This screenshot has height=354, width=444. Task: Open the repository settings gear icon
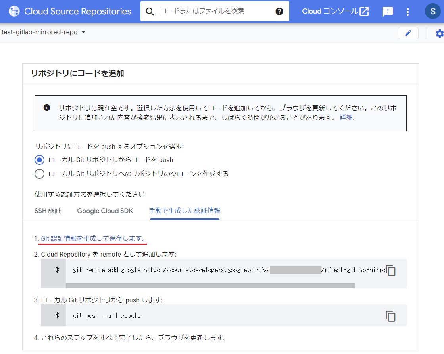(439, 33)
